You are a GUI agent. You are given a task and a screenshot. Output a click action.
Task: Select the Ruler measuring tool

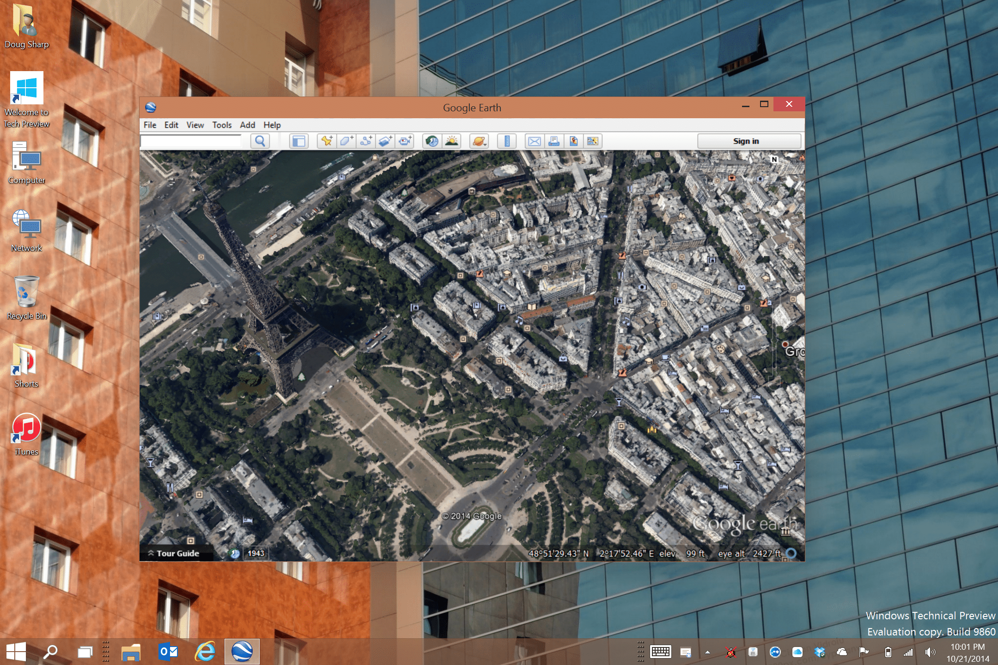507,141
